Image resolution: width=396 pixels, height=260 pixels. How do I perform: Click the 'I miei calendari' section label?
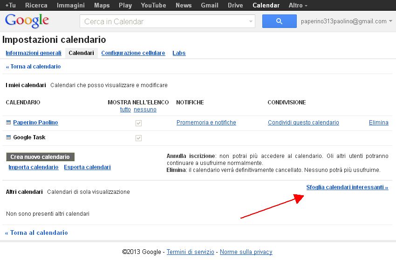(26, 85)
